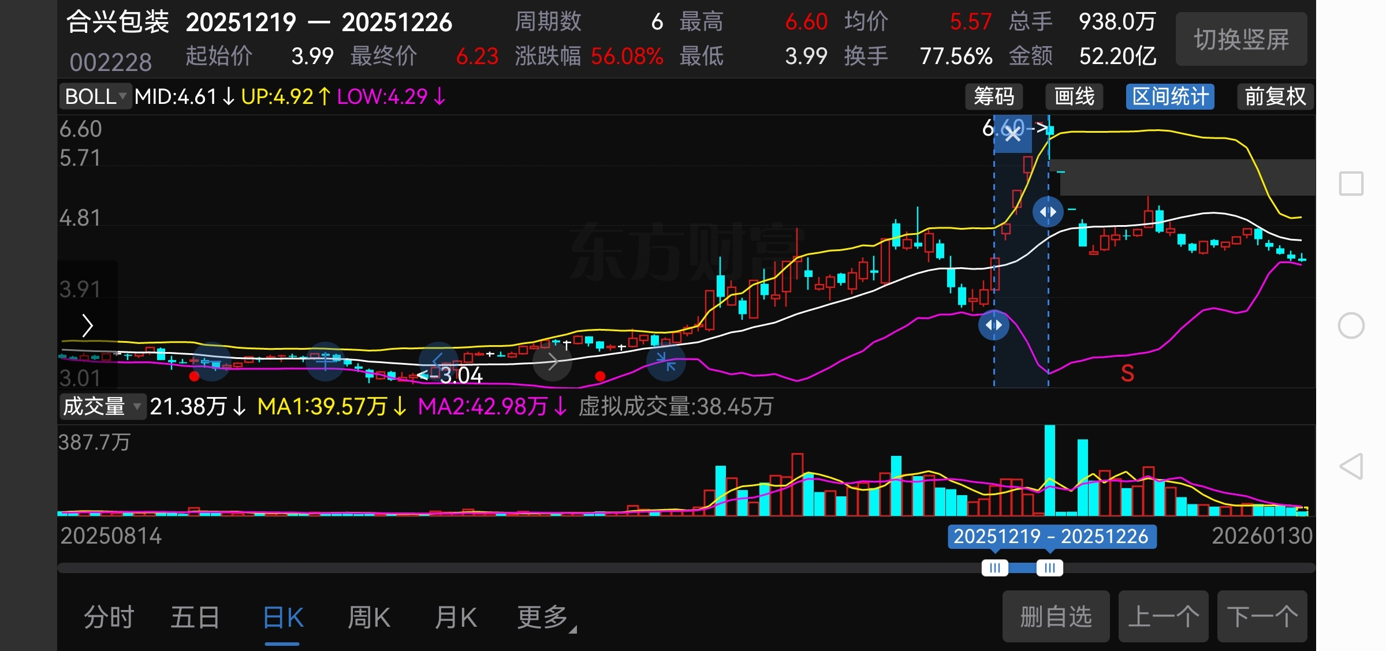This screenshot has width=1386, height=651.
Task: Tap lower left-right range handle circle
Action: (x=993, y=325)
